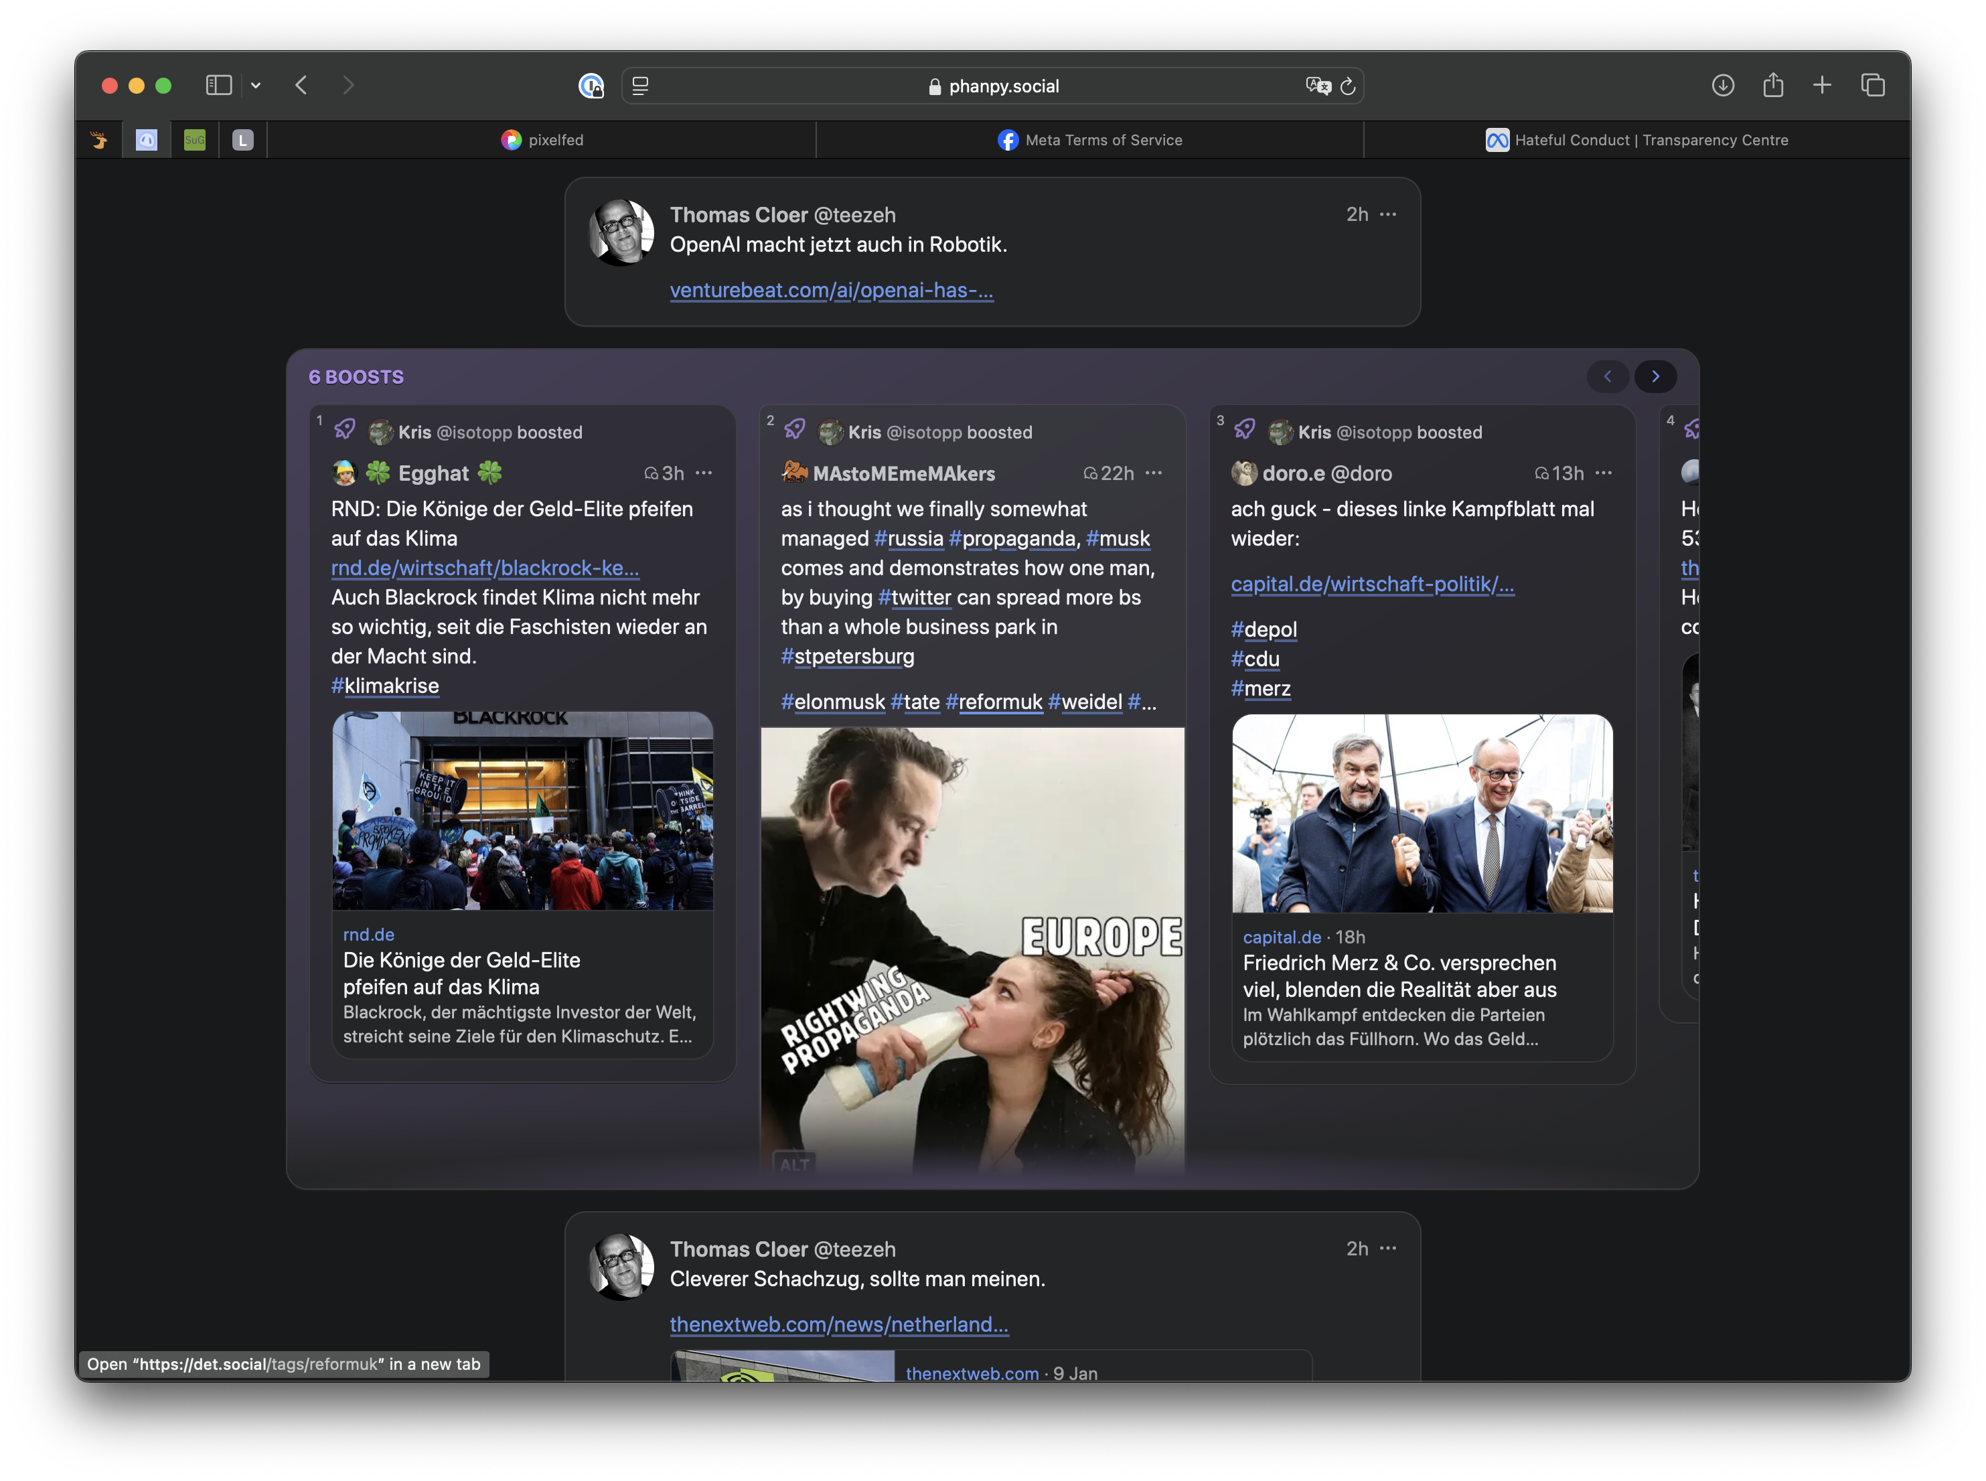Viewport: 1986px width, 1481px height.
Task: Open the capital.de/wirtschaft-politik link
Action: pos(1372,584)
